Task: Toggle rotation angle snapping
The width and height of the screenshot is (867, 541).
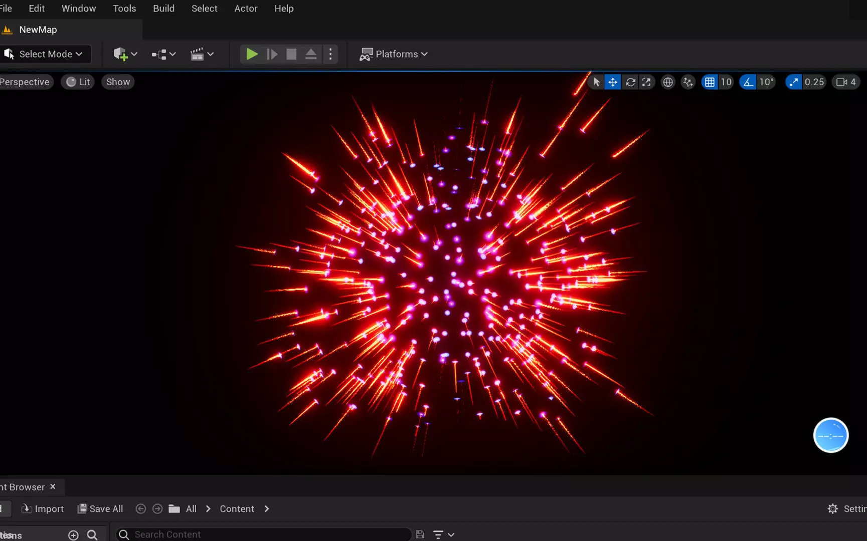Action: point(748,82)
